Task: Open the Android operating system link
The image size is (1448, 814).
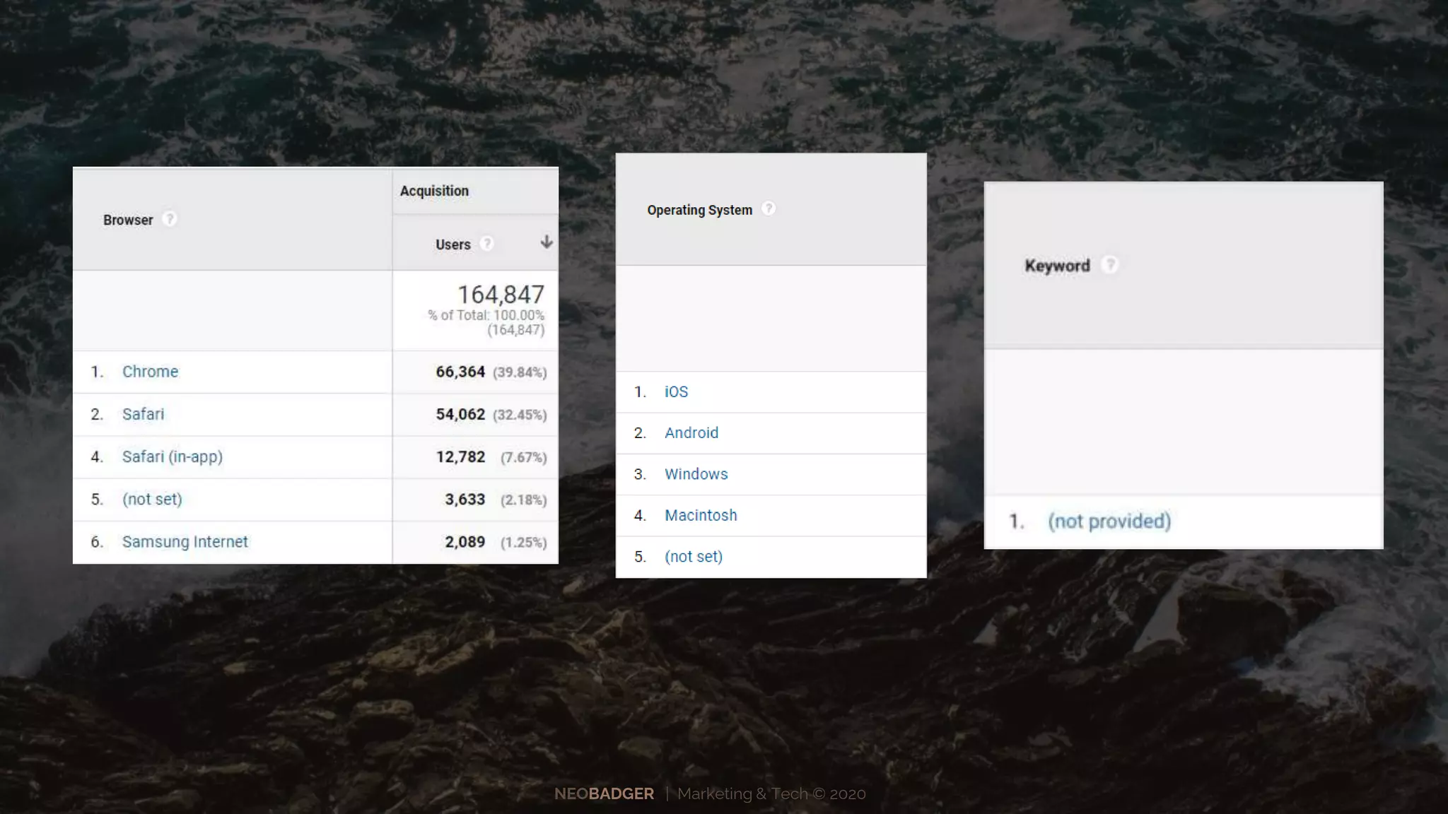Action: (691, 432)
